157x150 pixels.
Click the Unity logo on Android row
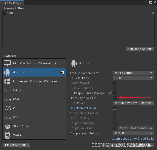click(x=62, y=72)
